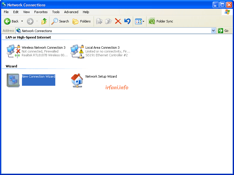Select the New Connection Wizard icon
234x175 pixels.
coord(13,80)
